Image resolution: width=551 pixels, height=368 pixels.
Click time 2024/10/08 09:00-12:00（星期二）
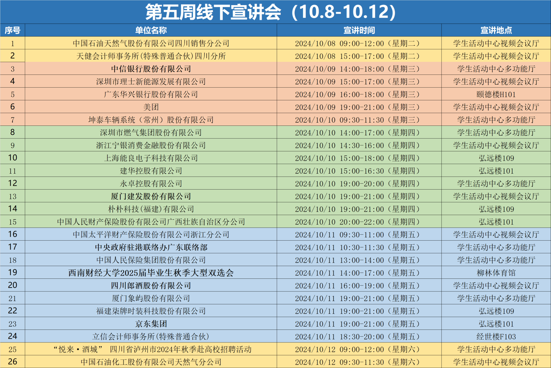pyautogui.click(x=359, y=43)
